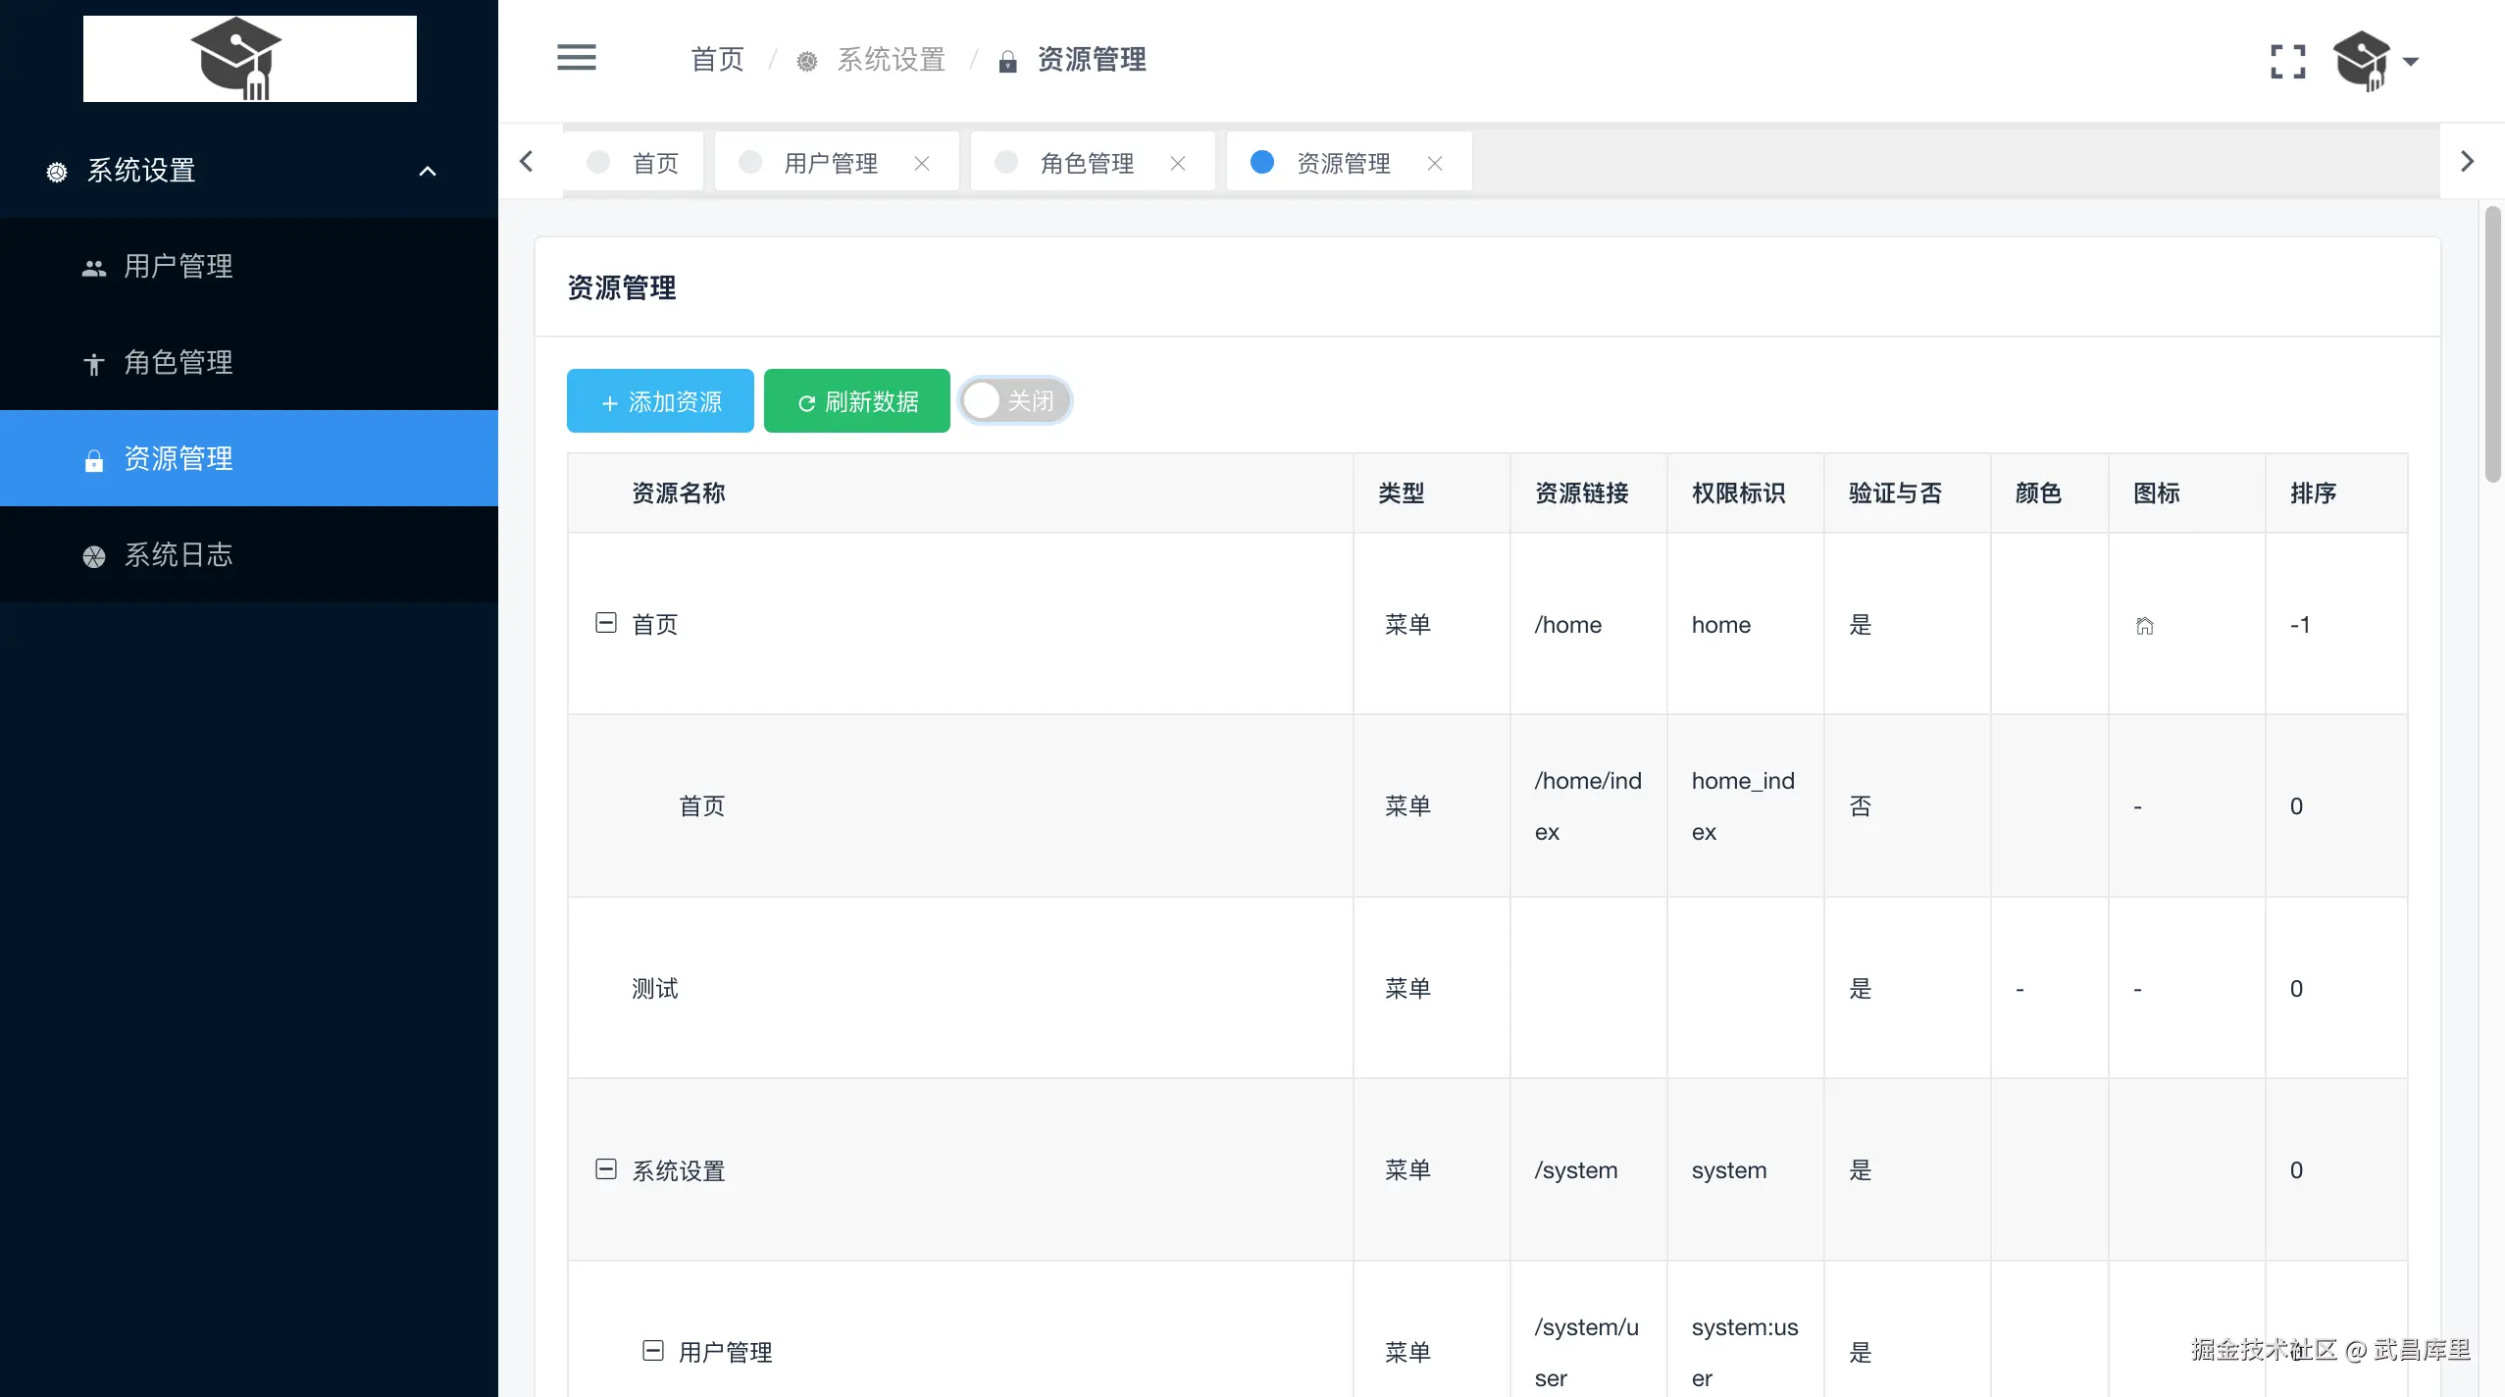The height and width of the screenshot is (1397, 2505).
Task: Switch to the 角色管理 tab
Action: tap(1086, 163)
